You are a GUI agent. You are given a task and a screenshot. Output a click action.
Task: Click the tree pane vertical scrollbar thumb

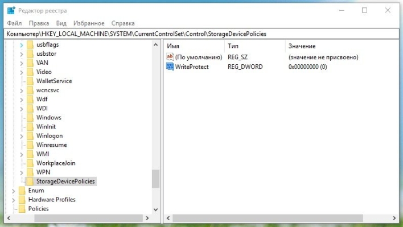(155, 179)
